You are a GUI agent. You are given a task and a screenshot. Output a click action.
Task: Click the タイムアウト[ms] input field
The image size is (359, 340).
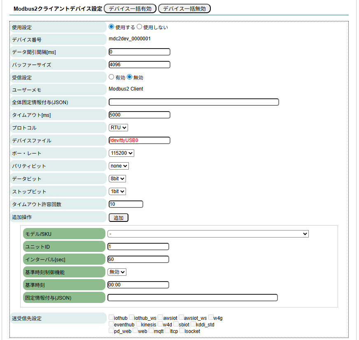pos(140,115)
